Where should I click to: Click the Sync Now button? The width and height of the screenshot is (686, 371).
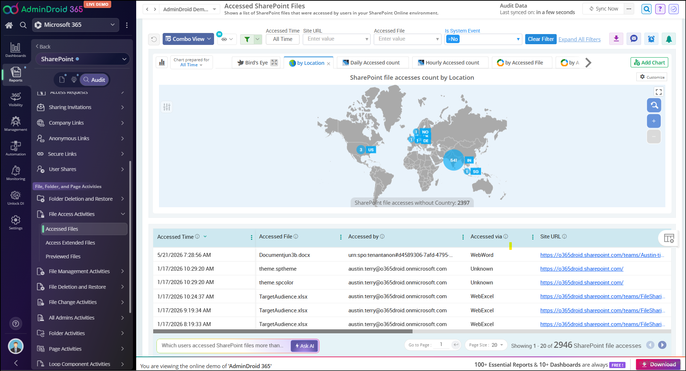604,9
